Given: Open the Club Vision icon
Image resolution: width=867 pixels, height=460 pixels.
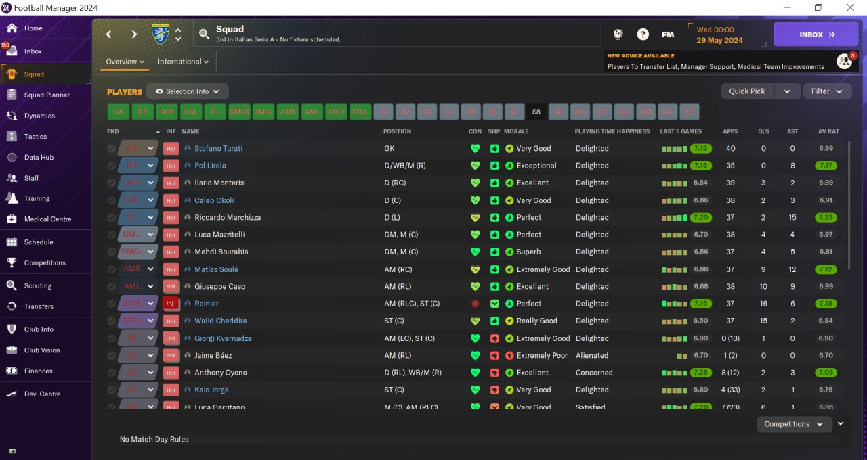Looking at the screenshot, I should coord(12,350).
